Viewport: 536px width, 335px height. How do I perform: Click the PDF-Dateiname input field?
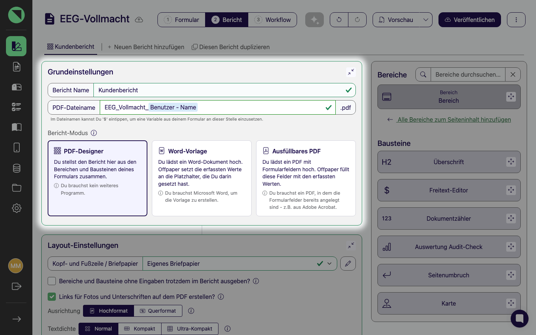[x=218, y=107]
